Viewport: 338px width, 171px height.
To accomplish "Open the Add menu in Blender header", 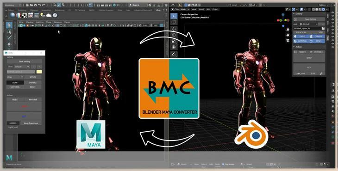I will point(208,9).
